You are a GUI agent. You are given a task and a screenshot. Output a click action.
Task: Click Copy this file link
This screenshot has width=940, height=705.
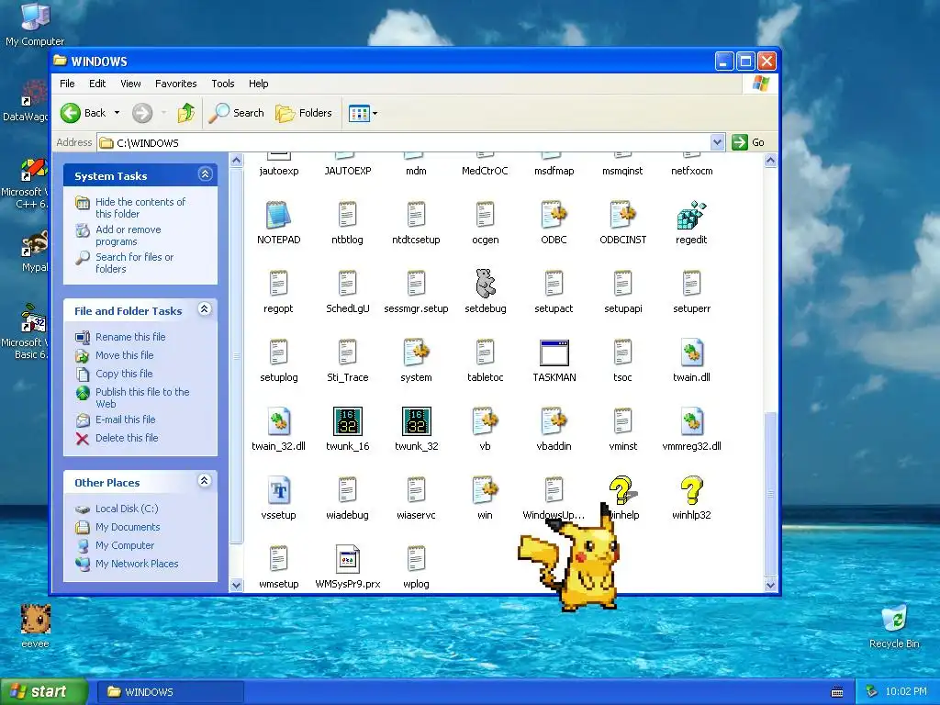click(124, 374)
